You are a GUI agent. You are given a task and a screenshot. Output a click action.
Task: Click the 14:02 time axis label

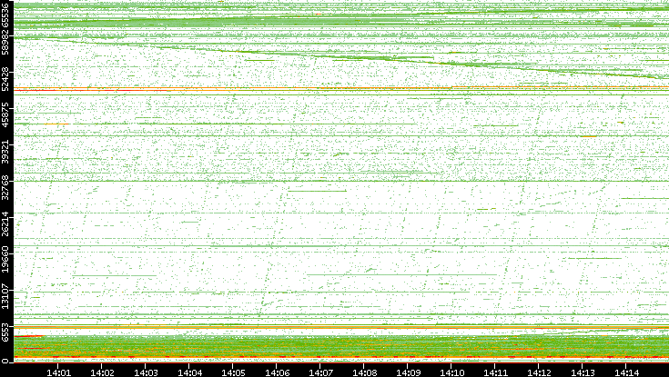click(x=102, y=372)
